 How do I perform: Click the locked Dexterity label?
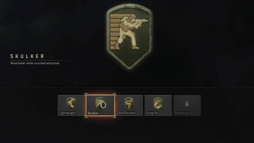(x=182, y=113)
